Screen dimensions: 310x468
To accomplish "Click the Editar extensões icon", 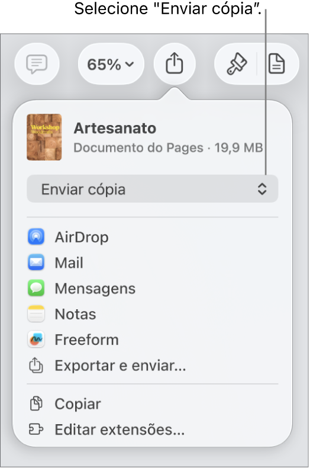I will pos(36,429).
